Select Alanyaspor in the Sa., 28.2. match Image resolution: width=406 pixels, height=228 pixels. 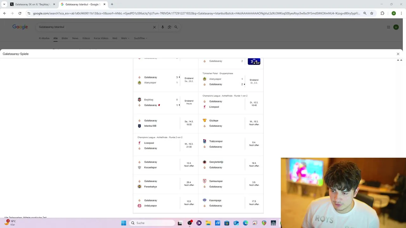[150, 83]
